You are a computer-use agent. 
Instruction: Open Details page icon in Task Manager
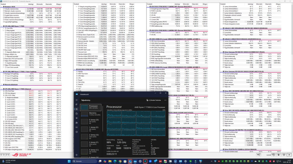click(x=77, y=127)
